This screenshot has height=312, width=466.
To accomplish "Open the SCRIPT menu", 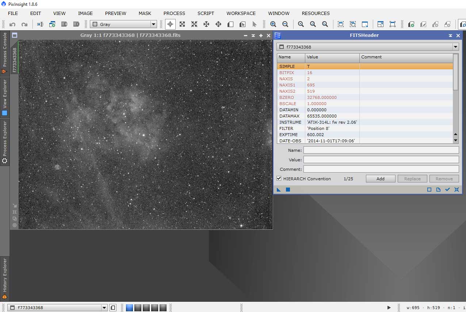I will click(x=206, y=13).
